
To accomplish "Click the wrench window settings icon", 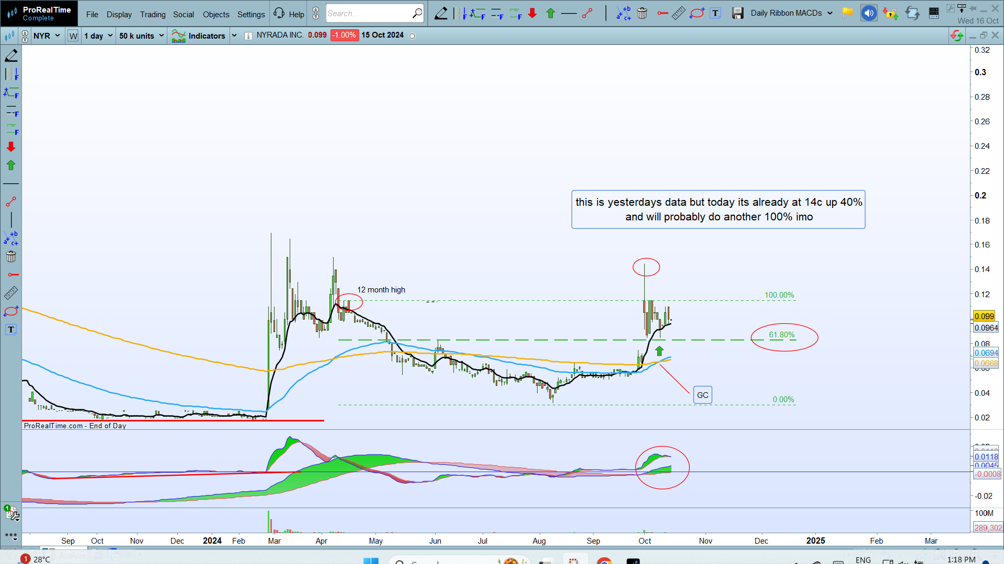I will (951, 8).
